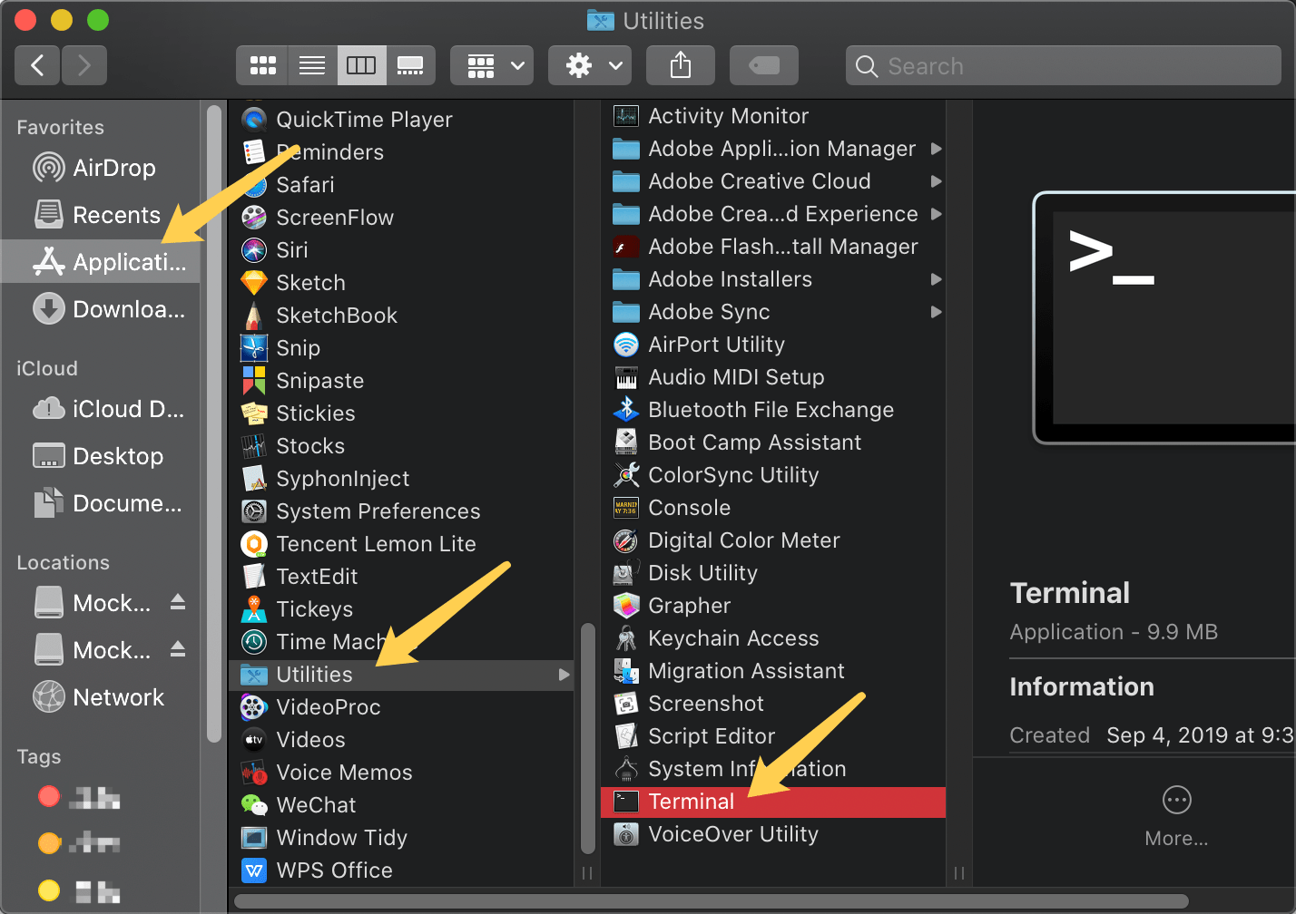Image resolution: width=1296 pixels, height=914 pixels.
Task: Select QuickTime Player app icon
Action: [x=254, y=120]
